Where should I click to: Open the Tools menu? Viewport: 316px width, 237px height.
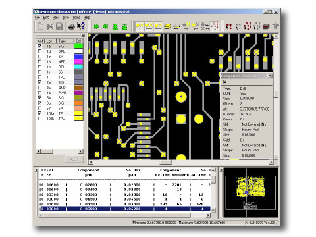(76, 18)
